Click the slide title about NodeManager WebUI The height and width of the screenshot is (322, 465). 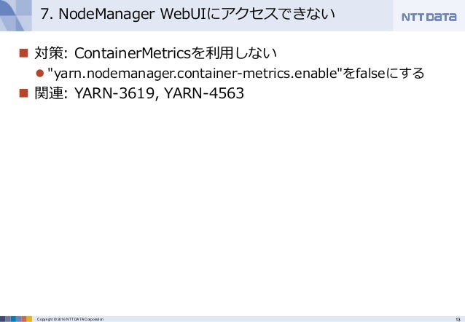(x=188, y=14)
